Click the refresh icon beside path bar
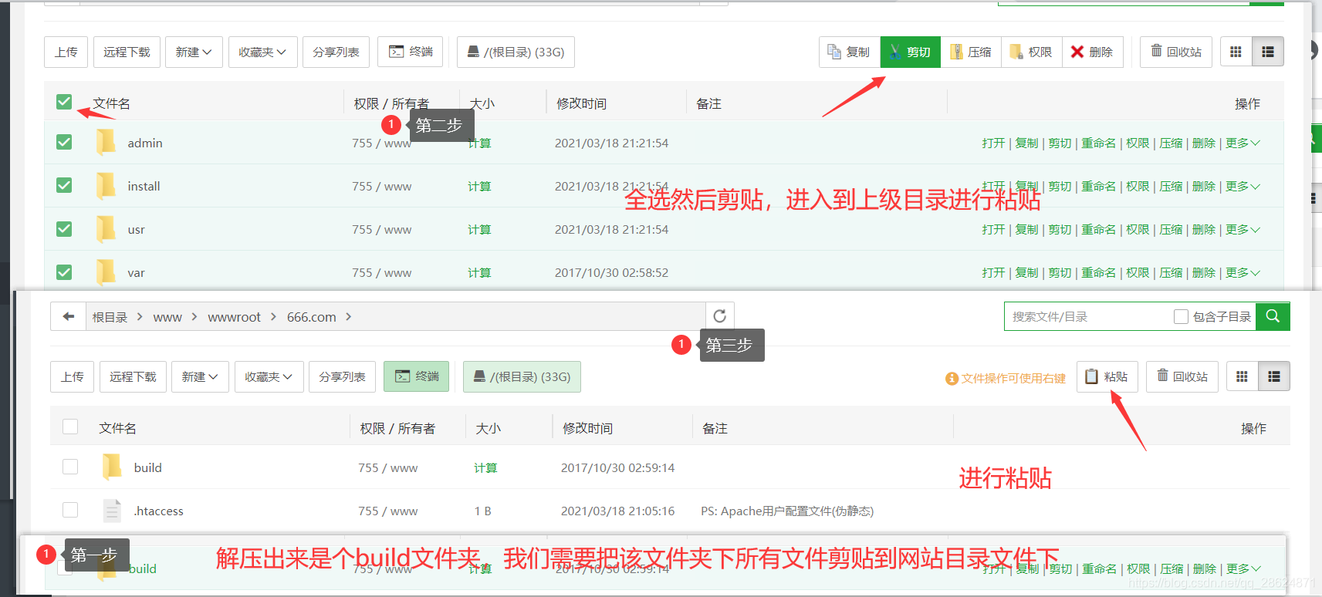1322x597 pixels. (x=720, y=316)
